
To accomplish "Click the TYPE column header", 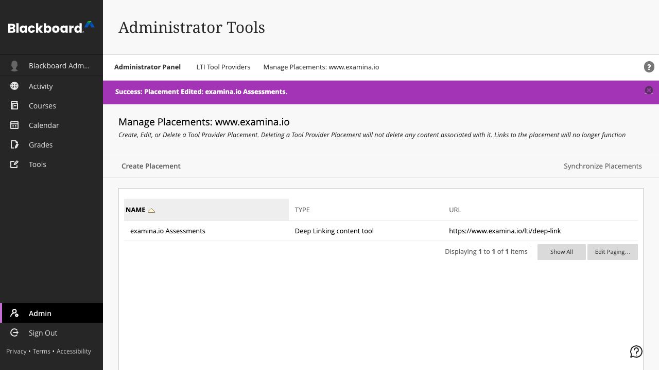I will pyautogui.click(x=302, y=210).
